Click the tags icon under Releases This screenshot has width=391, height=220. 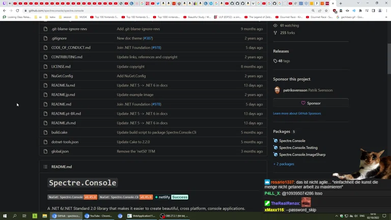[275, 61]
